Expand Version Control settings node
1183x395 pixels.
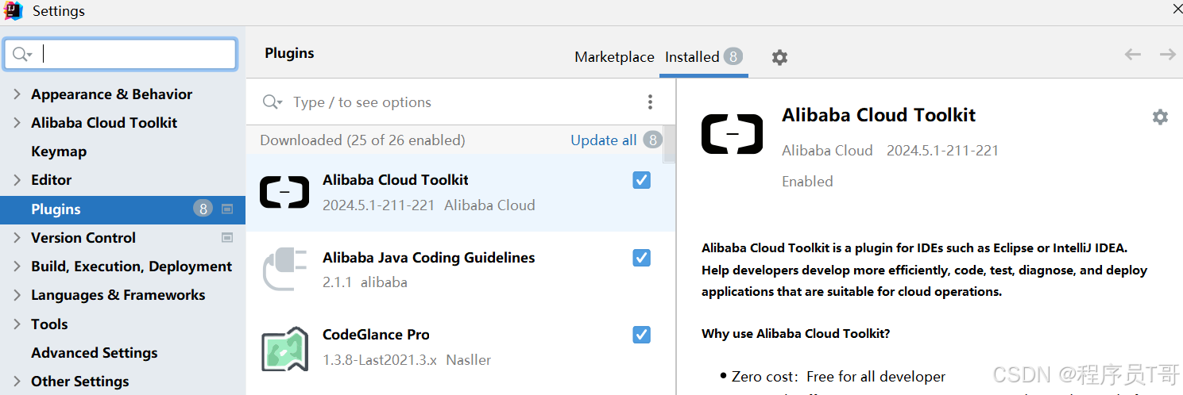(x=17, y=237)
